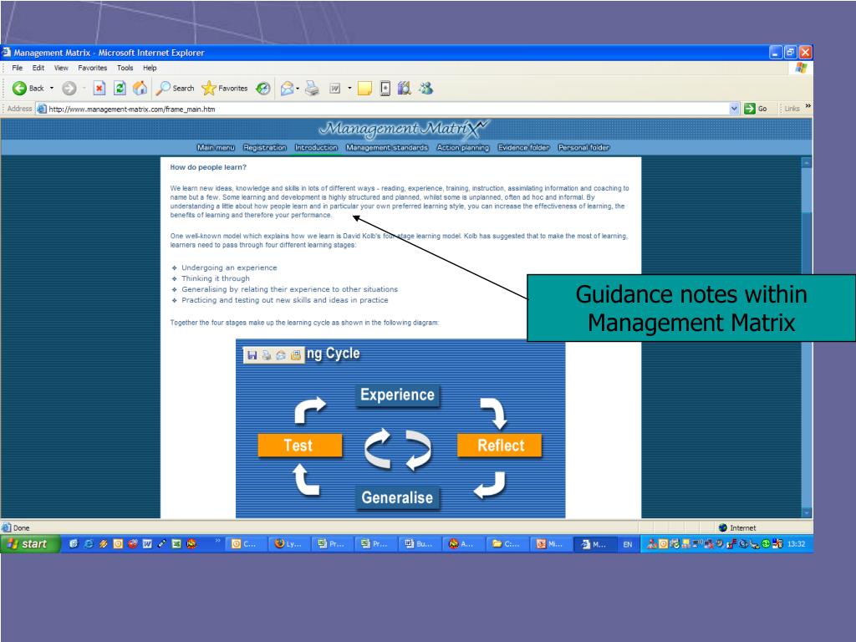Open the Messenger people icon
This screenshot has height=642, width=856.
click(x=425, y=88)
